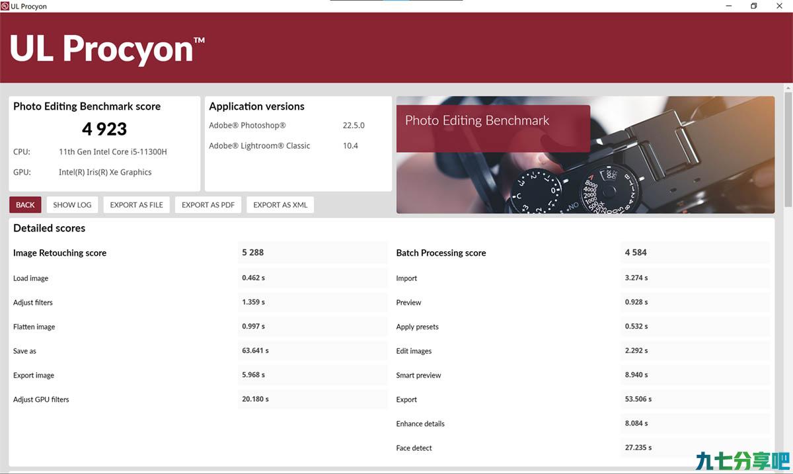Click the Face detect label
Viewport: 793px width, 474px height.
click(x=414, y=448)
